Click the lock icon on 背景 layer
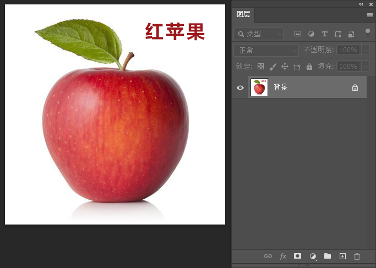This screenshot has width=376, height=268. [355, 87]
